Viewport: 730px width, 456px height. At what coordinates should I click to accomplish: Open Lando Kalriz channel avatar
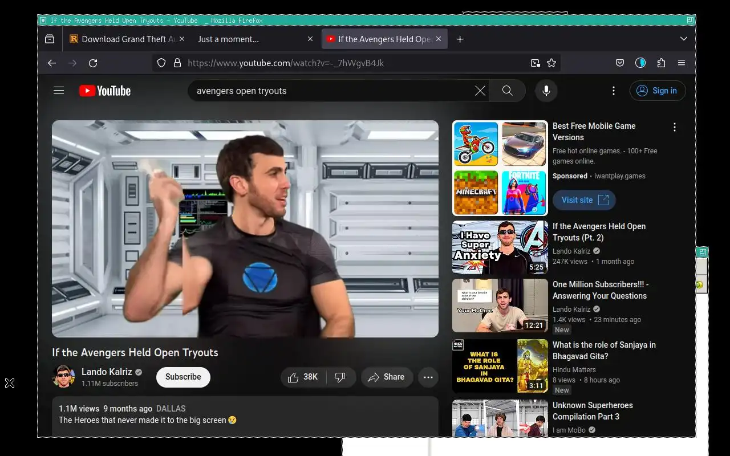[64, 377]
